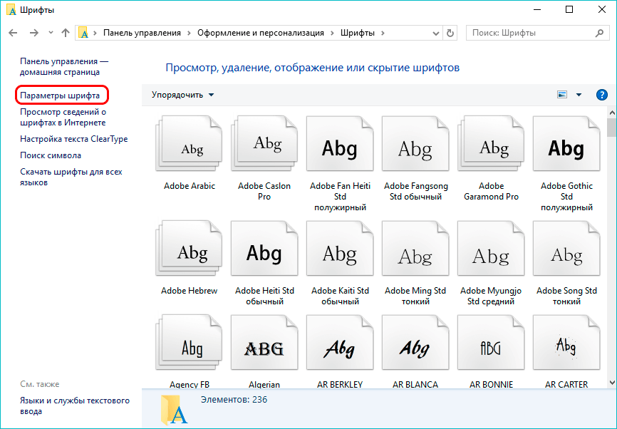Go to Оформление и персонализация breadcrumb
Screen dimensions: 617x429
pos(261,33)
